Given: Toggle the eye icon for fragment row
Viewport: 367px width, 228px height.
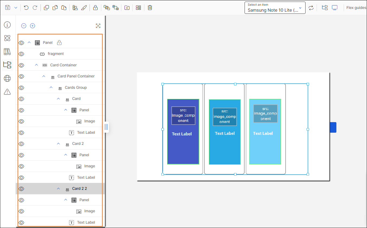Looking at the screenshot, I should coord(21,54).
